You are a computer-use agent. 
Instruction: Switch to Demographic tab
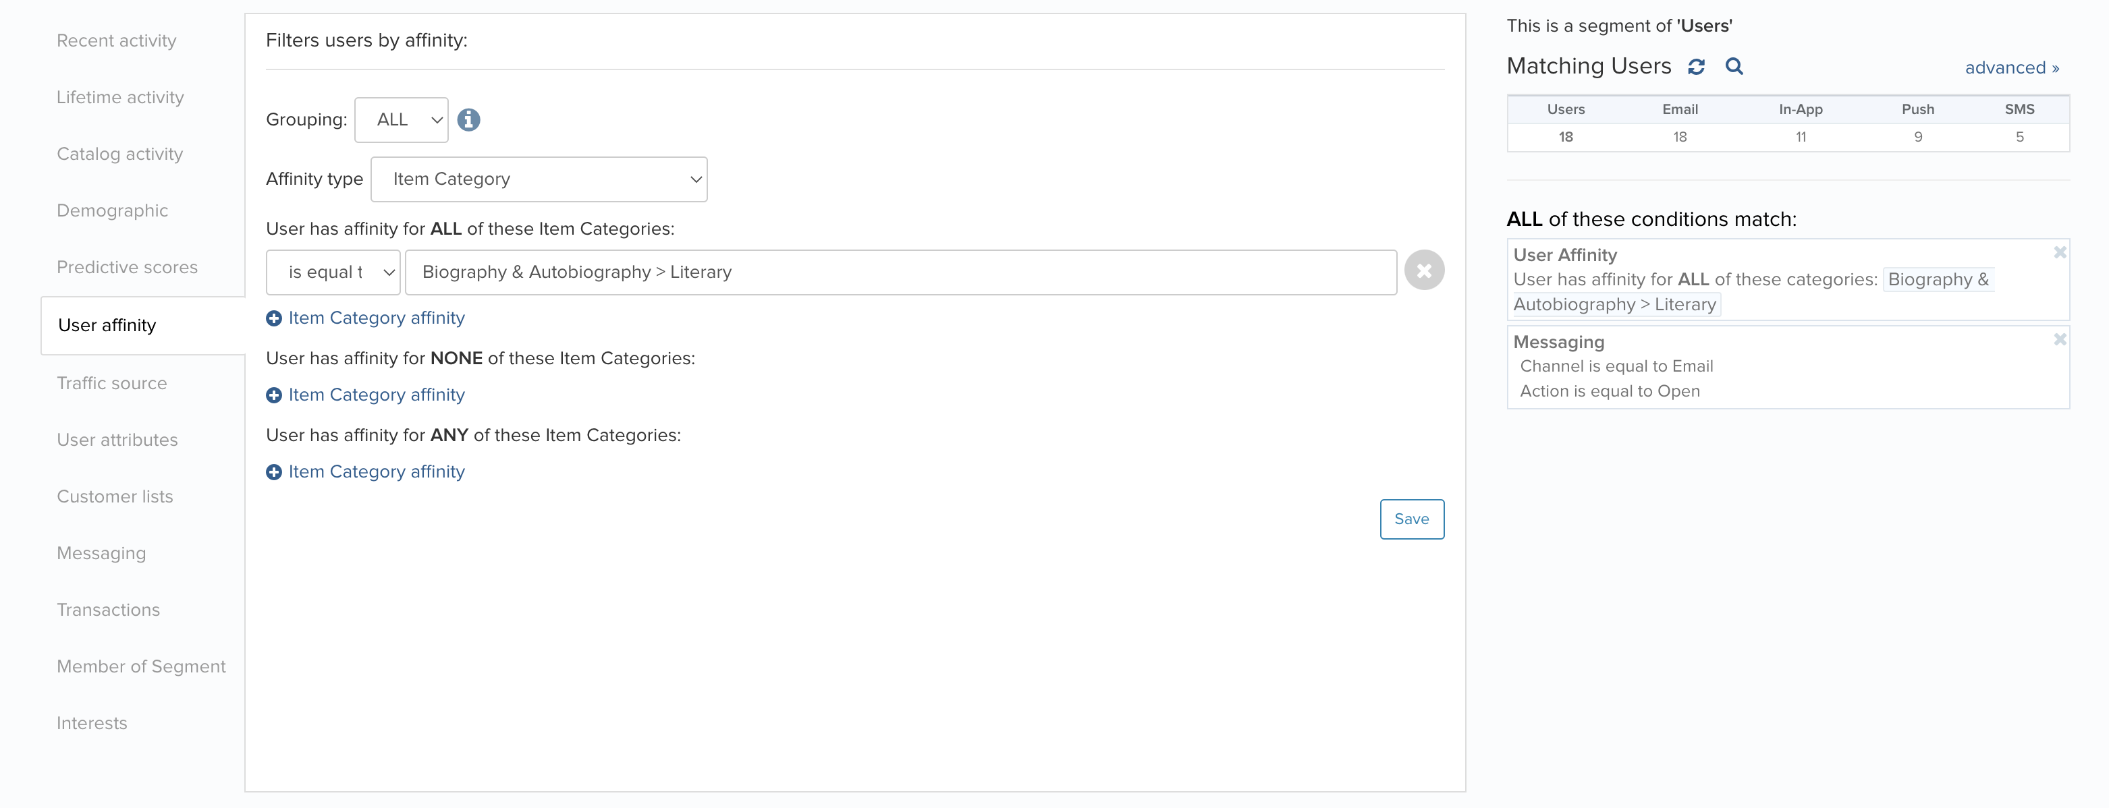tap(112, 211)
